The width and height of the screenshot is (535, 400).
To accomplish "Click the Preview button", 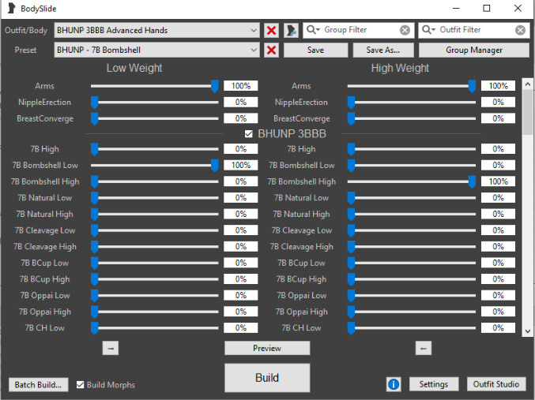I will (267, 348).
